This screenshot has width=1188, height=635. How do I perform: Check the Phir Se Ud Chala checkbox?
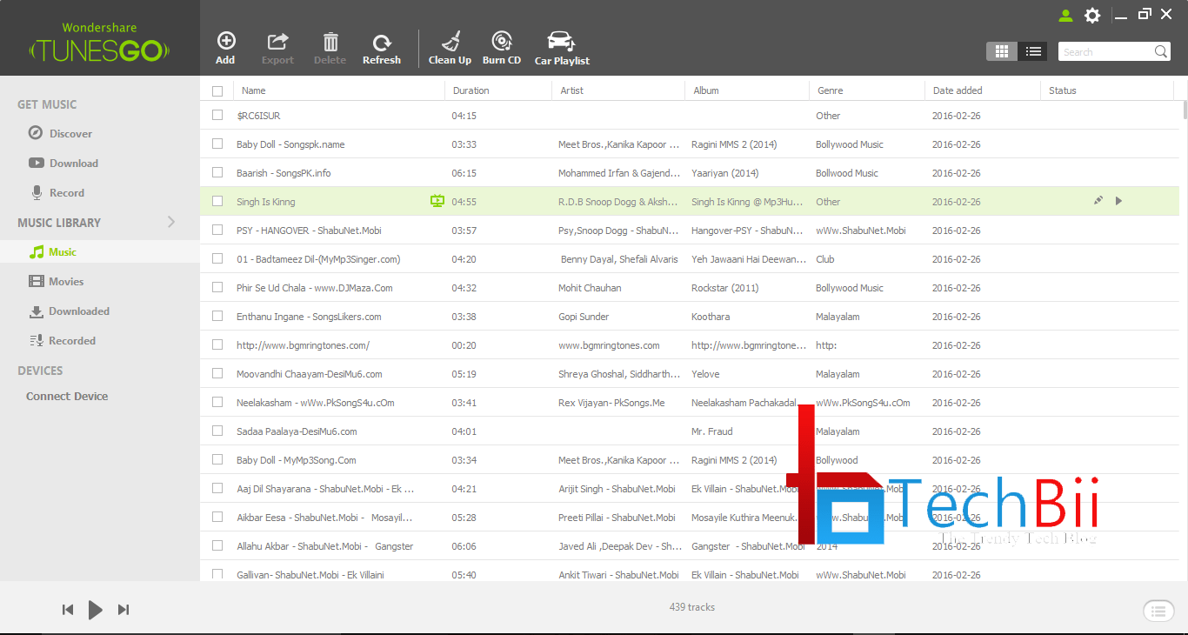point(217,287)
